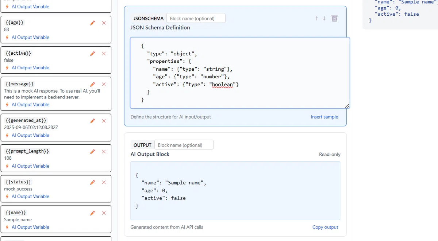Click the Copy output link
The image size is (438, 241).
325,227
